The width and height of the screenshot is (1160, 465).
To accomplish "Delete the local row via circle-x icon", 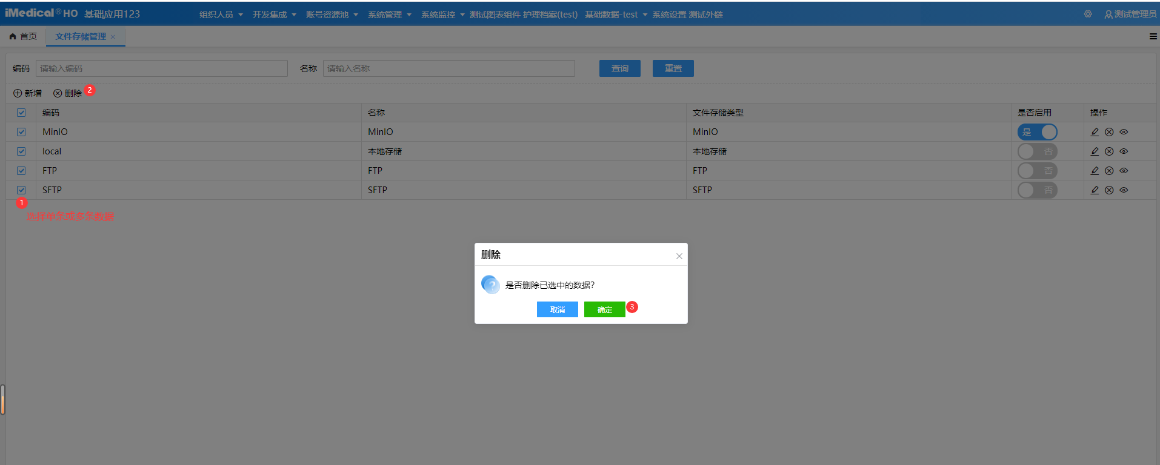I will coord(1109,151).
